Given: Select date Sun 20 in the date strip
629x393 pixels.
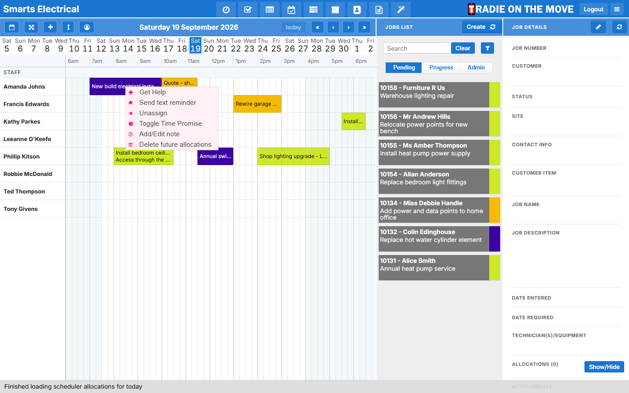Looking at the screenshot, I should coord(209,45).
